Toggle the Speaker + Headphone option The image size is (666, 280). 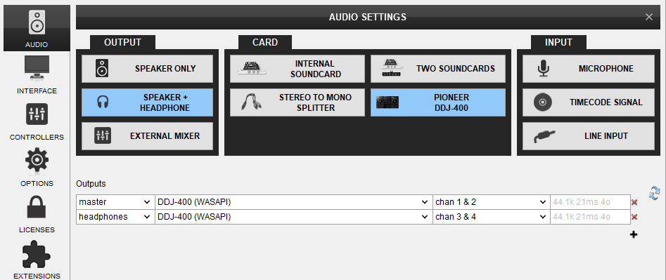coord(147,102)
